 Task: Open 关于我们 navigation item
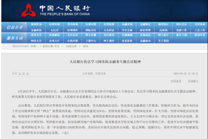click(163, 40)
